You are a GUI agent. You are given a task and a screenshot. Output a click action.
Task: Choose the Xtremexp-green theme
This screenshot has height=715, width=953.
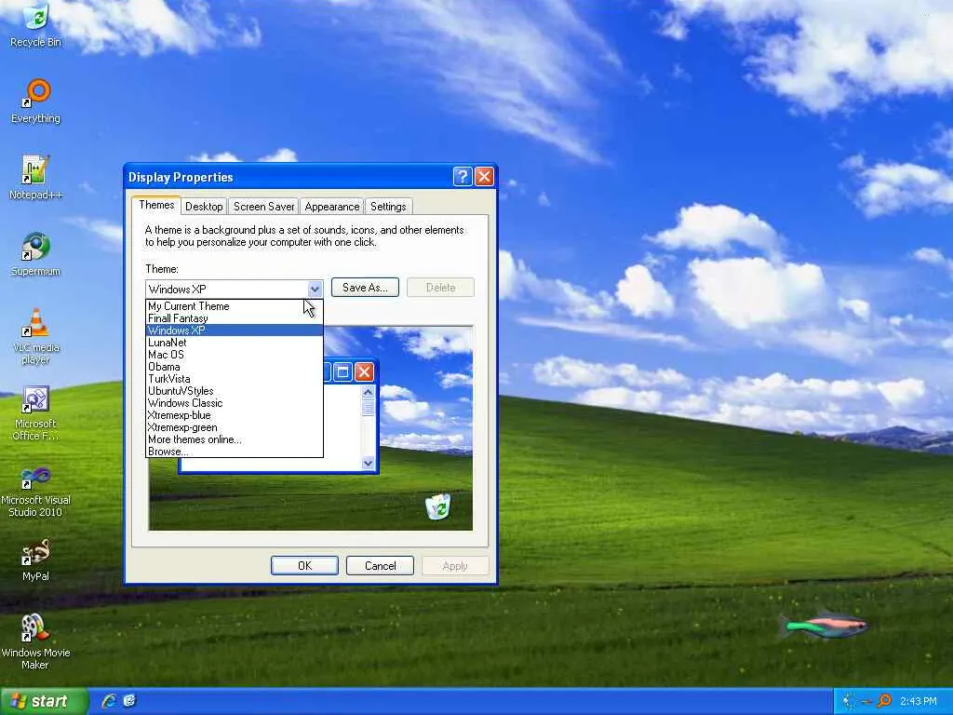(235, 427)
